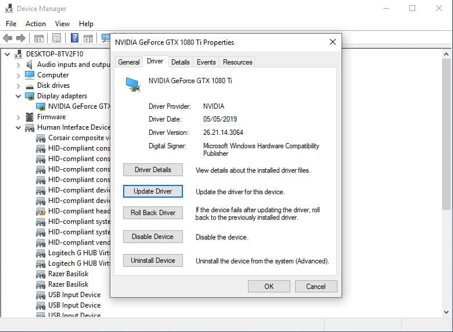Open the Action menu
Screen dimensions: 453x332
coord(35,24)
